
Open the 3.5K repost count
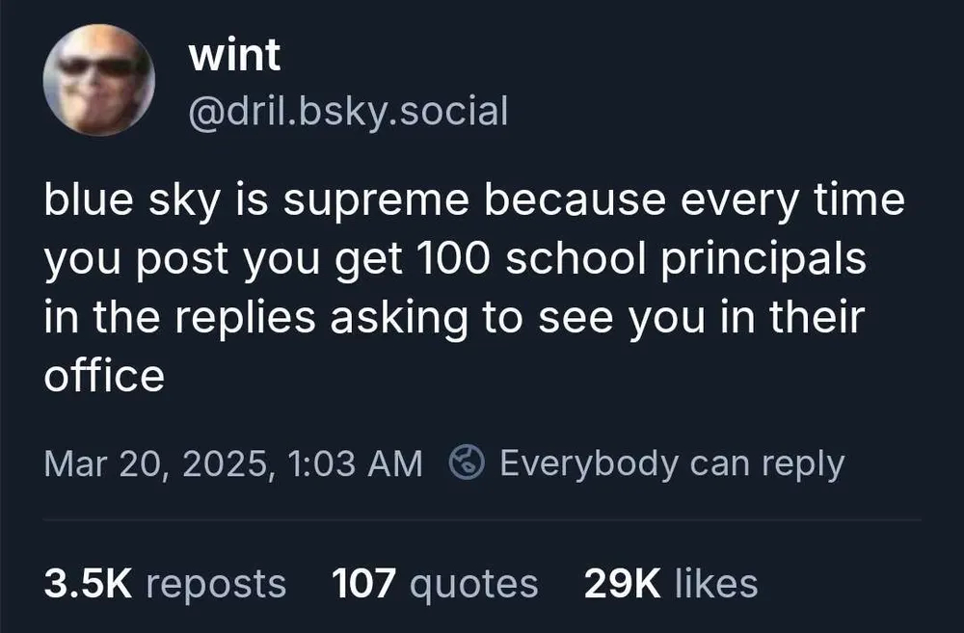(91, 583)
